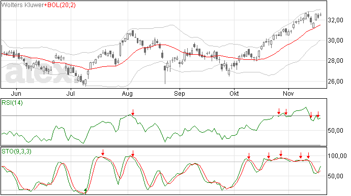The image size is (351, 196).
Task: Click the RSI(14) panel label
Action: pyautogui.click(x=12, y=103)
